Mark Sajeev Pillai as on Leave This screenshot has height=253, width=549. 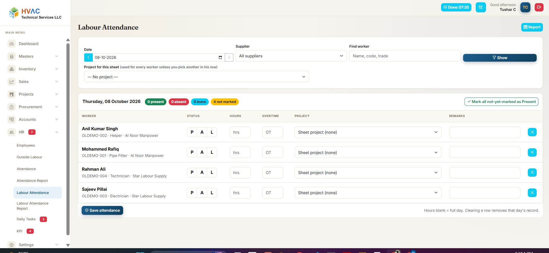212,193
